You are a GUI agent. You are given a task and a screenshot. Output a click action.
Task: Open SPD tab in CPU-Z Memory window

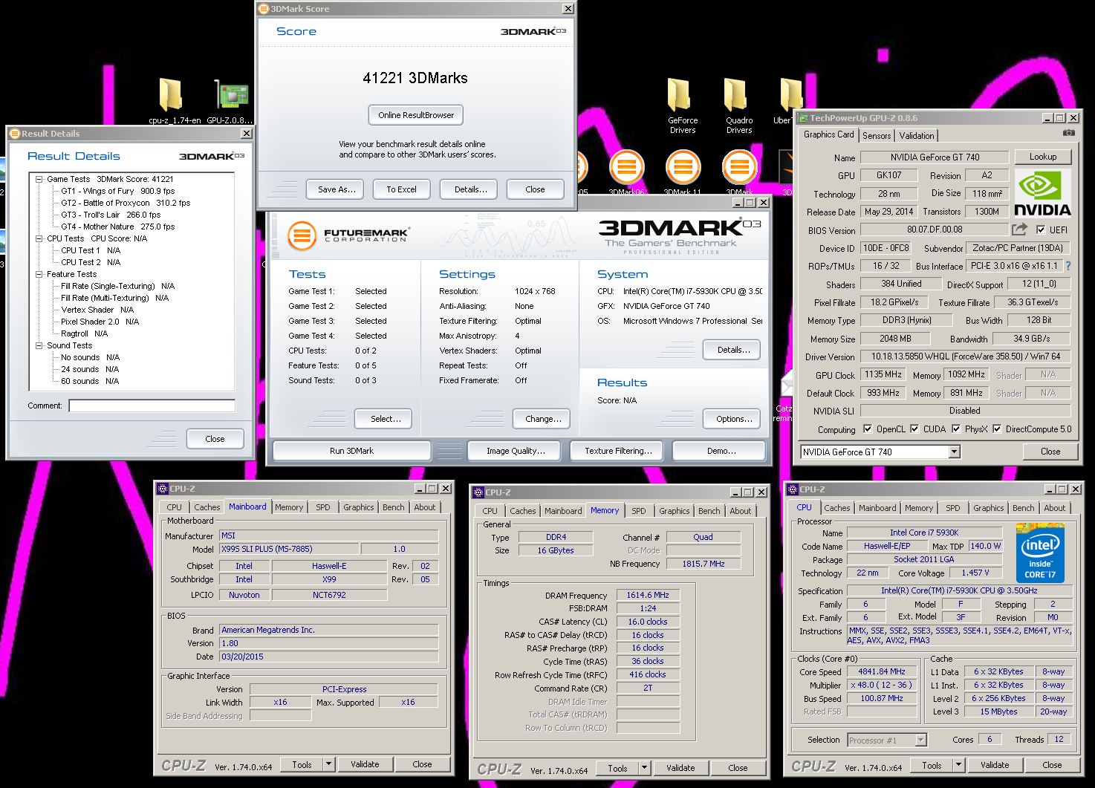pos(639,511)
